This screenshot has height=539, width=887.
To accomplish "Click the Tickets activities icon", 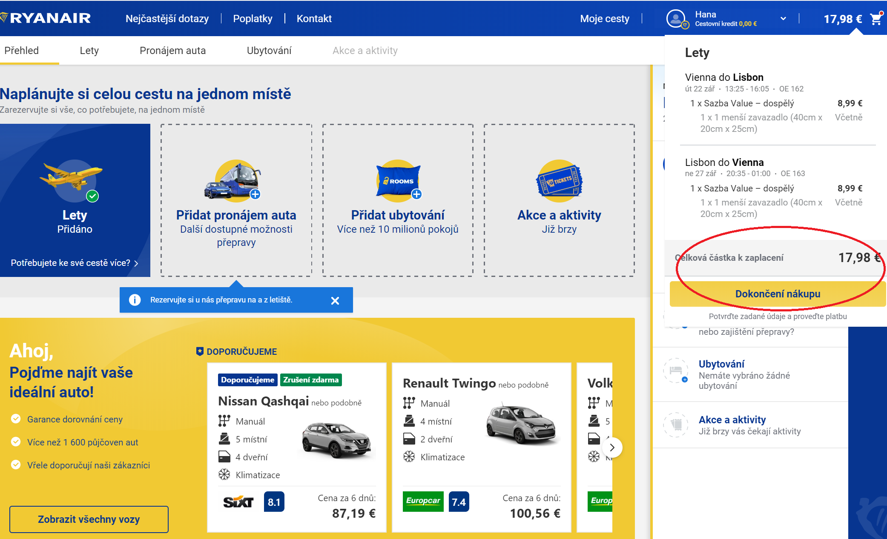I will [x=559, y=181].
